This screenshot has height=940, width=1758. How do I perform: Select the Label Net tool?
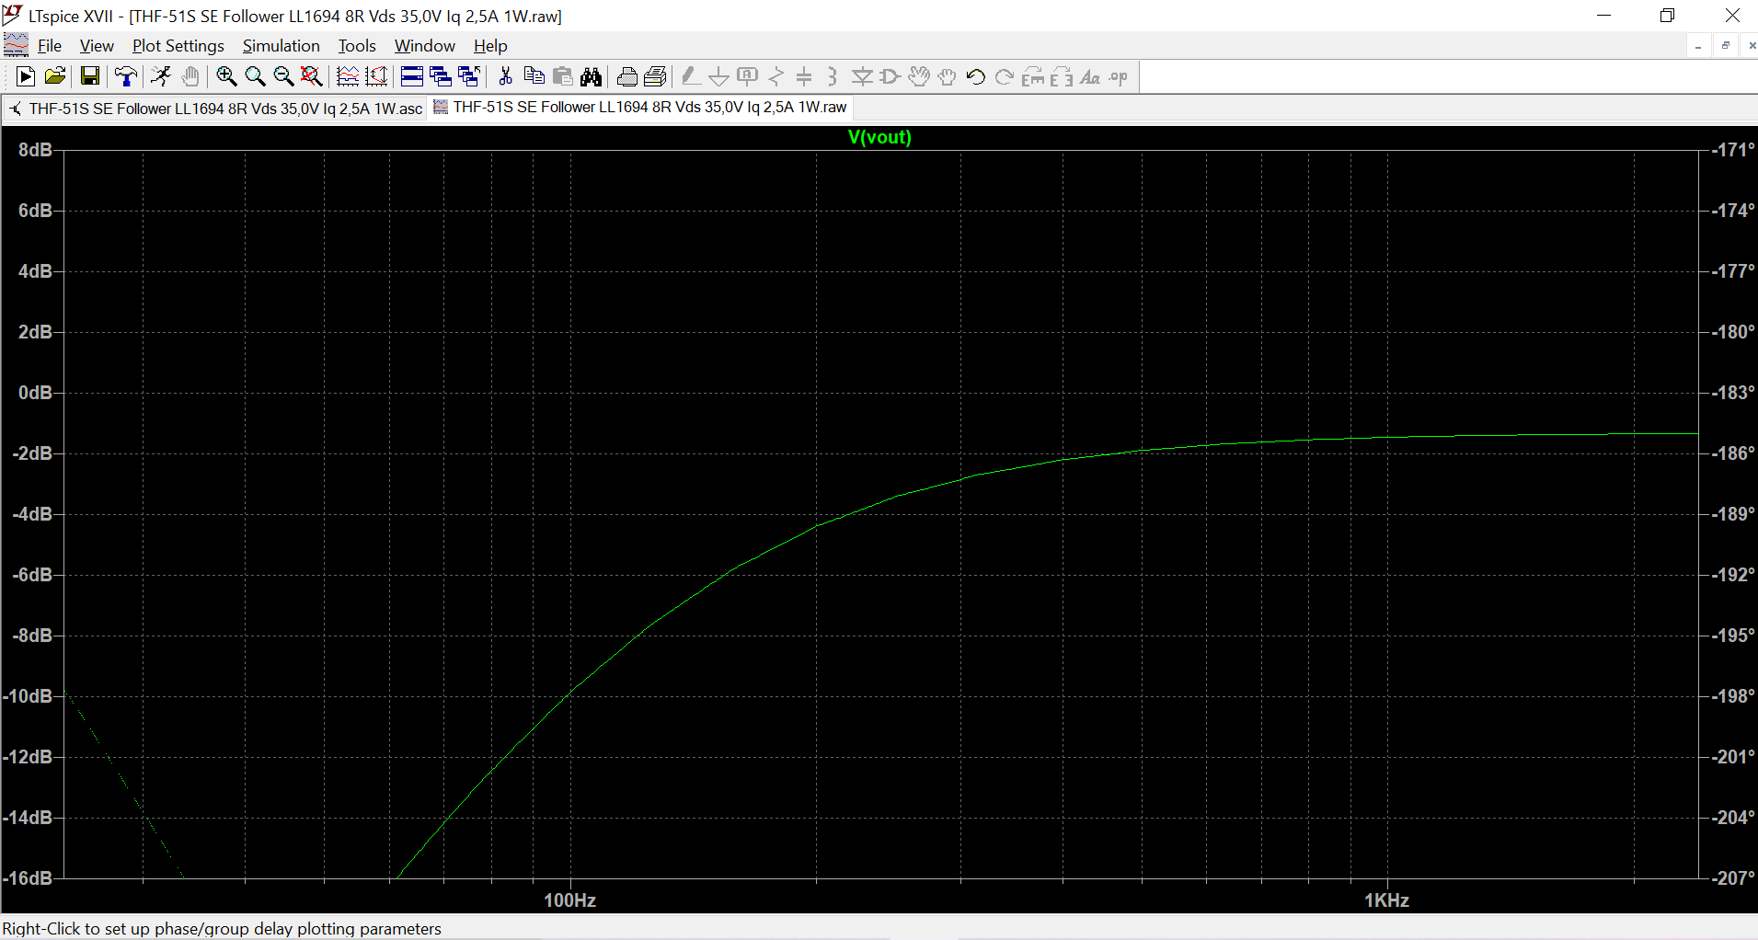(748, 77)
